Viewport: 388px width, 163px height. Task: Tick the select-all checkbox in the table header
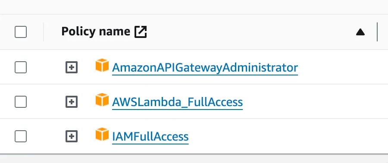point(21,32)
